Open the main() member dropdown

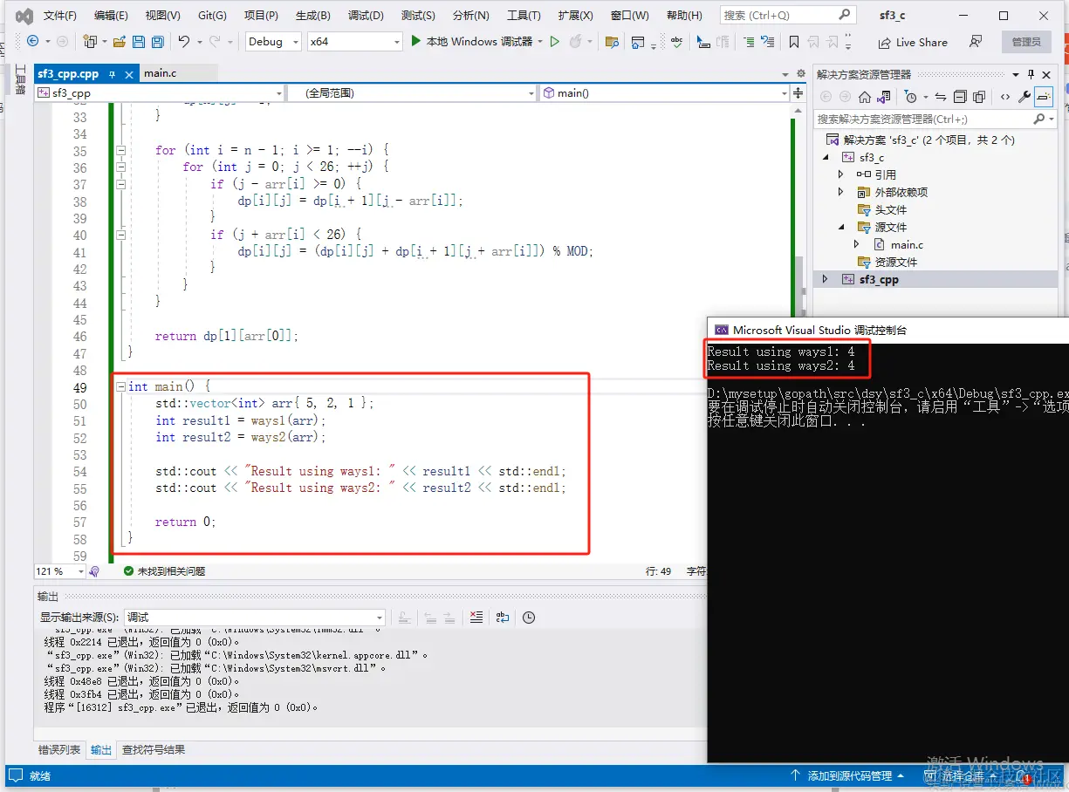coord(664,92)
